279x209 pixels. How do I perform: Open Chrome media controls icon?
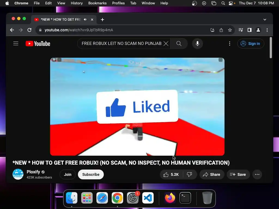tap(241, 30)
